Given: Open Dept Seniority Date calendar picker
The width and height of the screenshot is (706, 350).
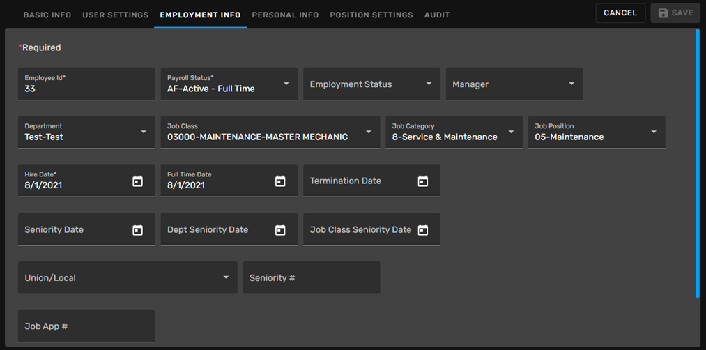Looking at the screenshot, I should tap(280, 229).
